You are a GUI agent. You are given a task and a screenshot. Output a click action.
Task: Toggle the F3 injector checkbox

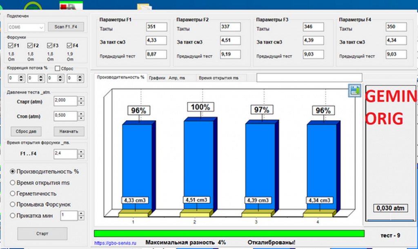point(49,46)
